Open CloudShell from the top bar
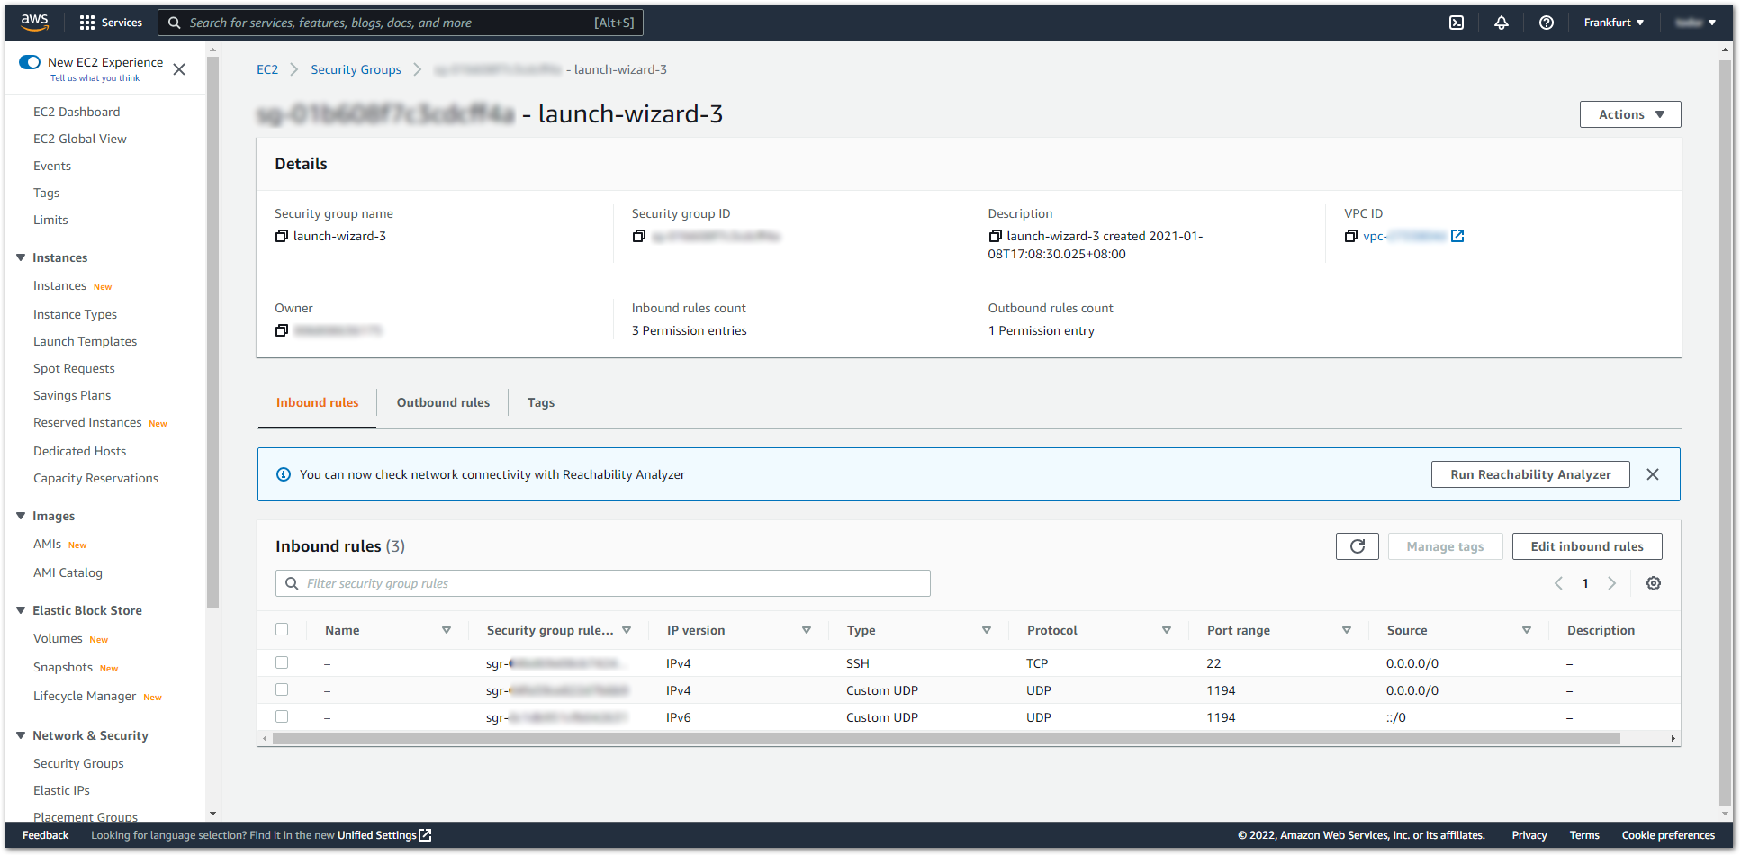Viewport: 1741px width, 856px height. point(1457,22)
